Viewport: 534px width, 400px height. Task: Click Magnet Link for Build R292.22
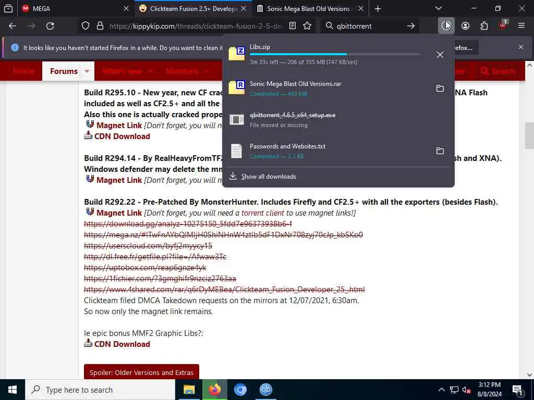(119, 213)
